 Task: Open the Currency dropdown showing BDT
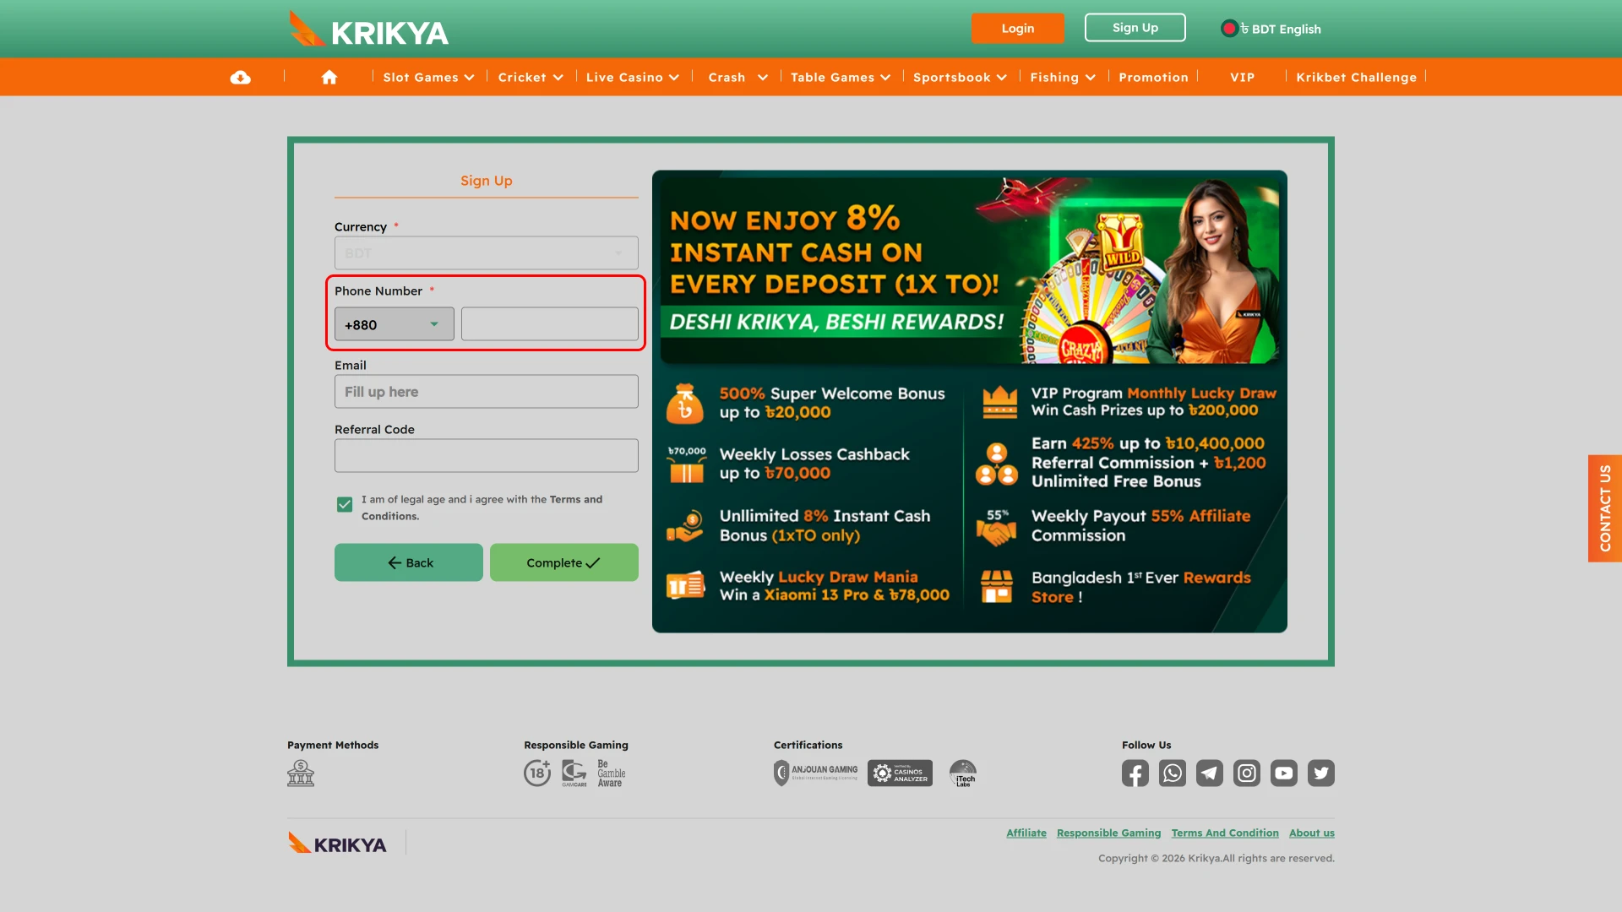click(486, 252)
